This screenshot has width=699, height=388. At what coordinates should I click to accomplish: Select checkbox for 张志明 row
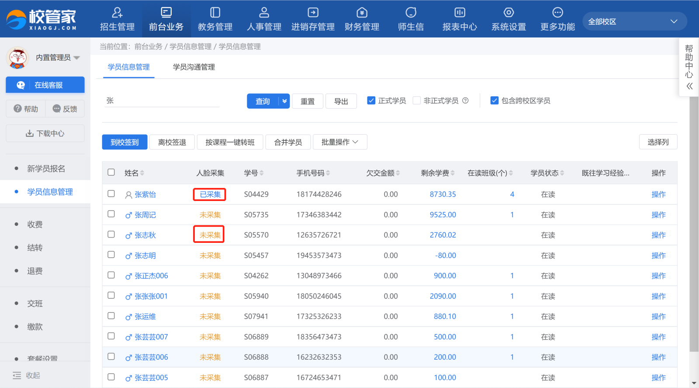coord(111,255)
